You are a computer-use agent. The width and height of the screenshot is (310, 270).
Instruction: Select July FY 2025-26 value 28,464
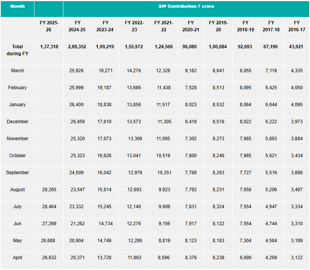coord(49,207)
